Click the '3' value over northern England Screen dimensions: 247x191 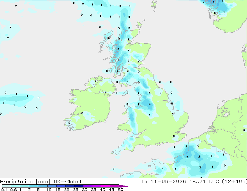tap(150, 104)
